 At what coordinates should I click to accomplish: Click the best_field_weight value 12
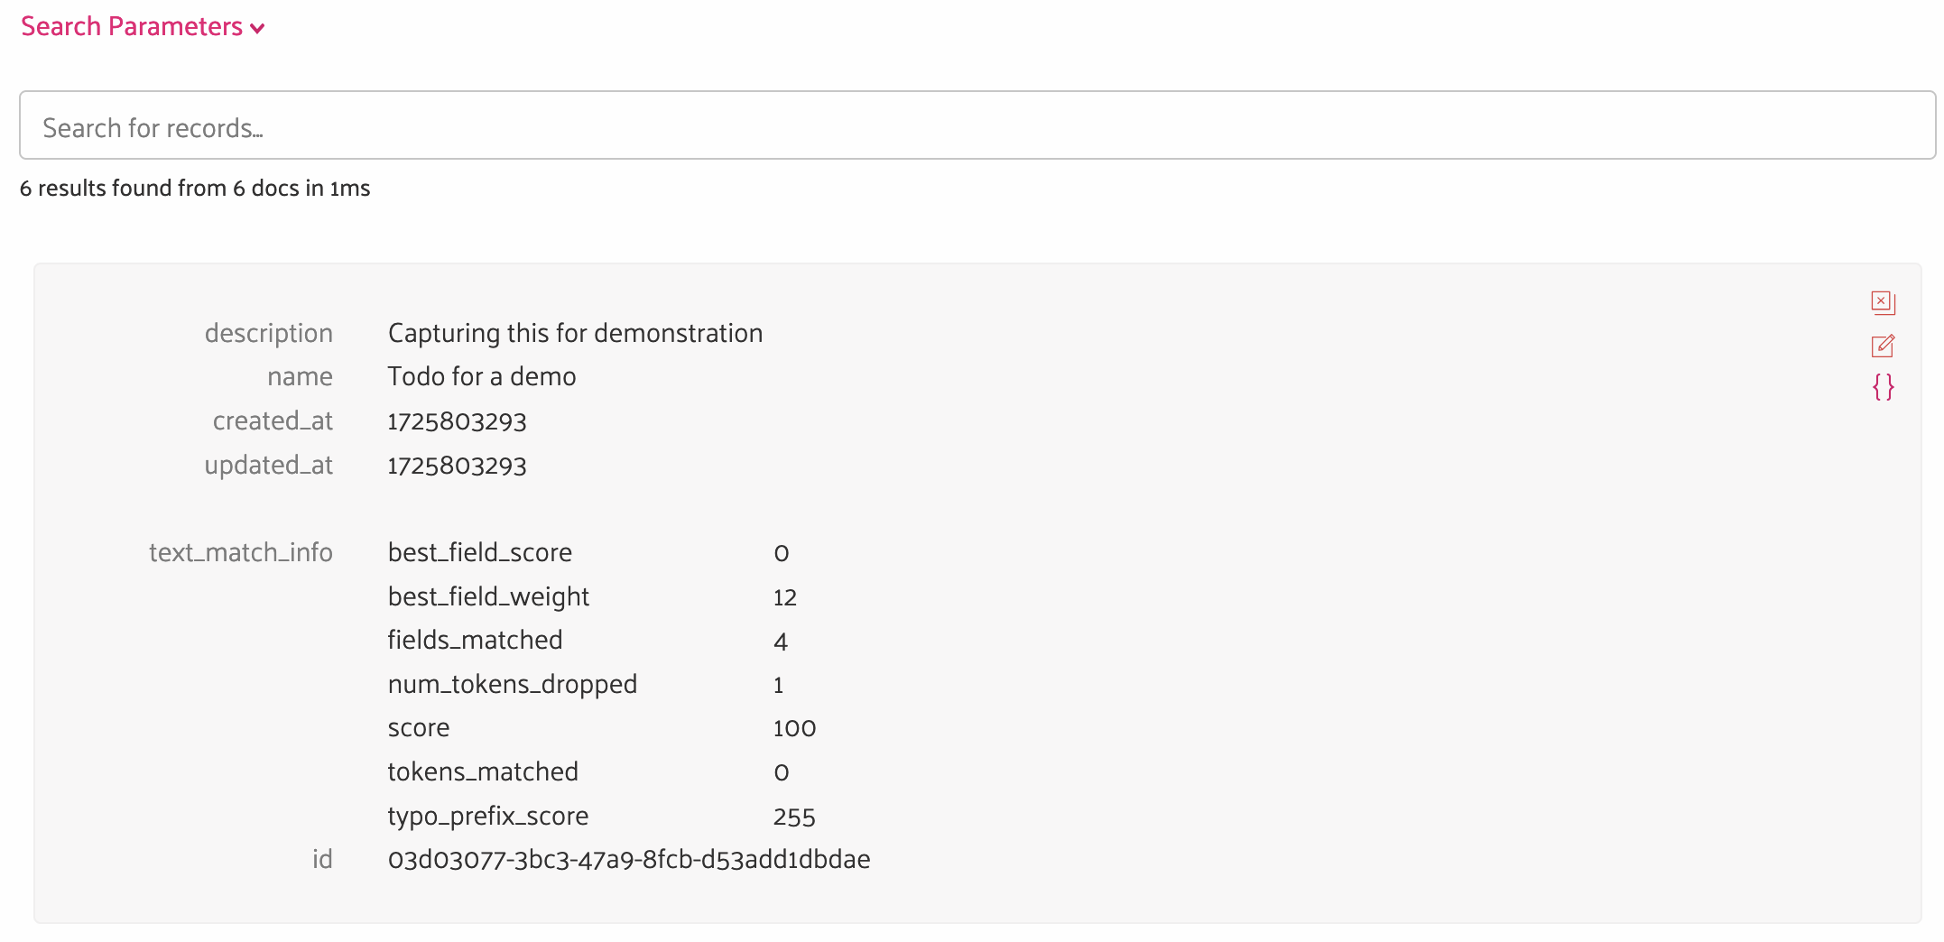[785, 597]
